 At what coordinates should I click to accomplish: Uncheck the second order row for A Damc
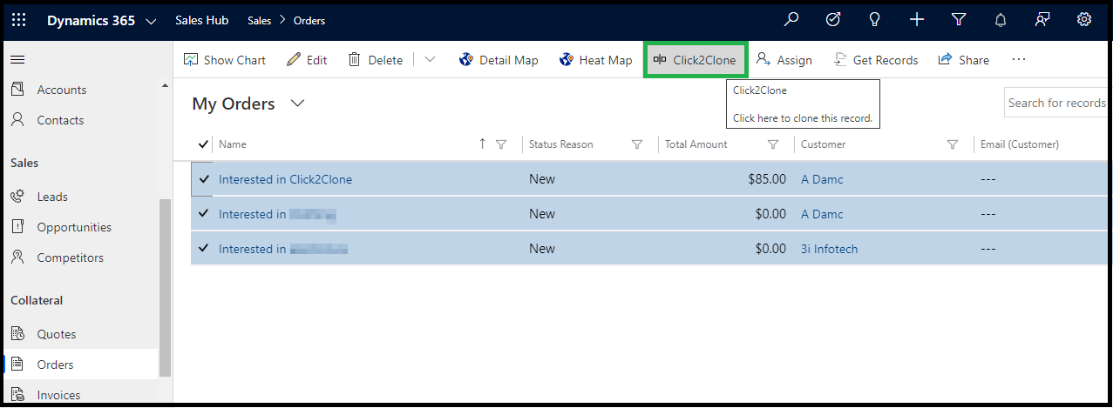[204, 214]
